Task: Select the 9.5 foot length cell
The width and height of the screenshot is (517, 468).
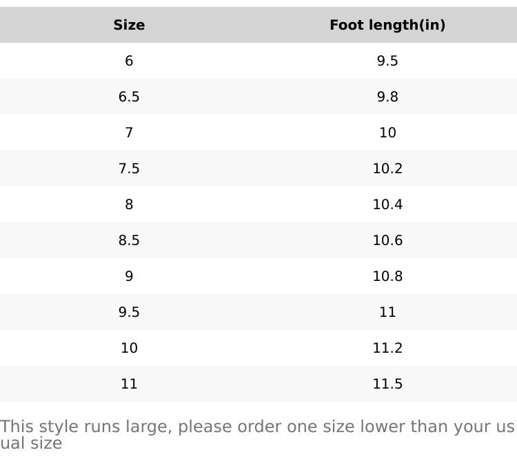Action: 387,61
